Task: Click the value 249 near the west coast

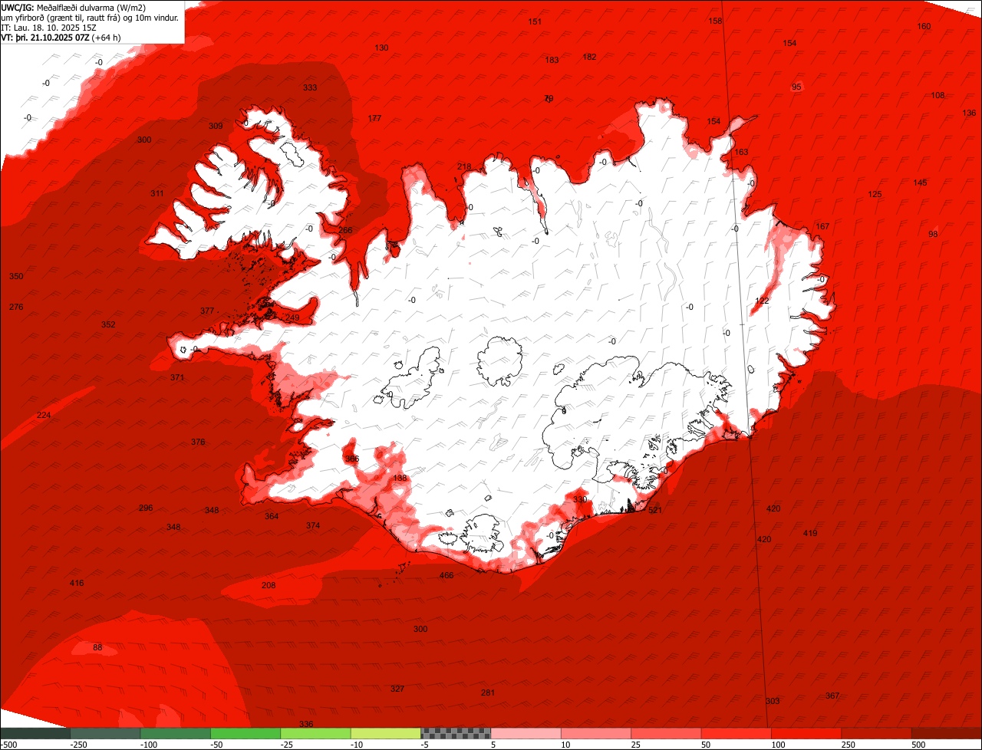Action: point(292,318)
